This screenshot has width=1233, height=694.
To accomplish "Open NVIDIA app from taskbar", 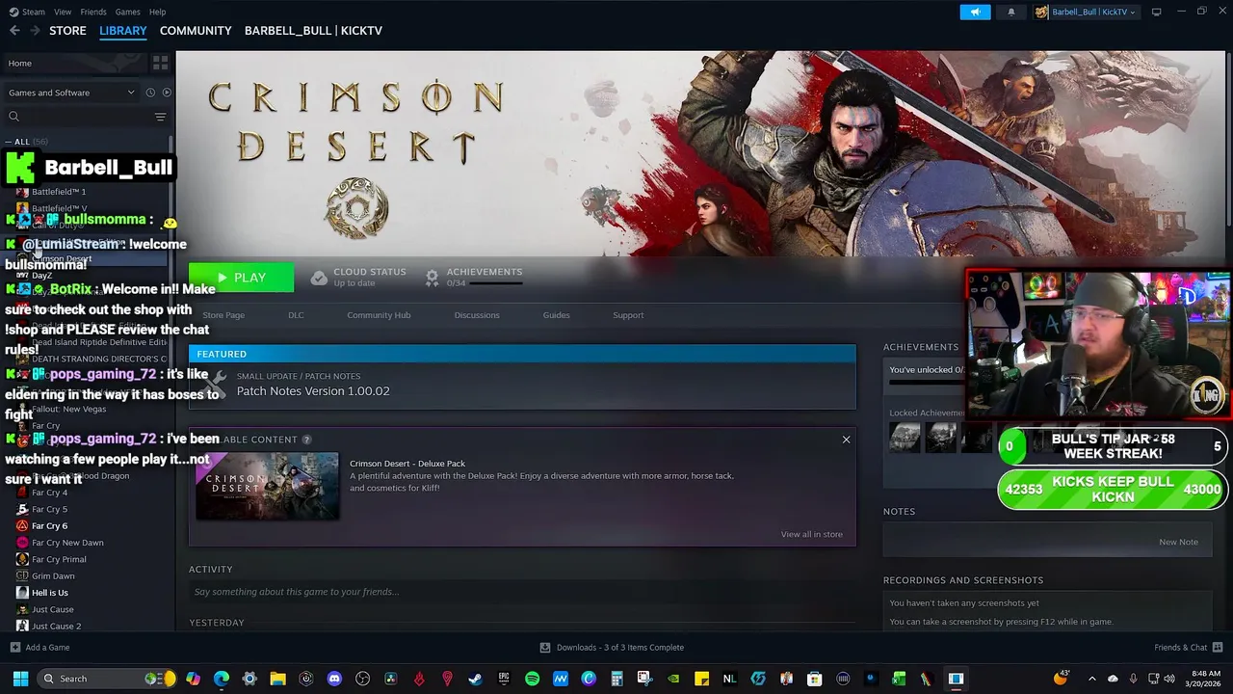I will 673,679.
